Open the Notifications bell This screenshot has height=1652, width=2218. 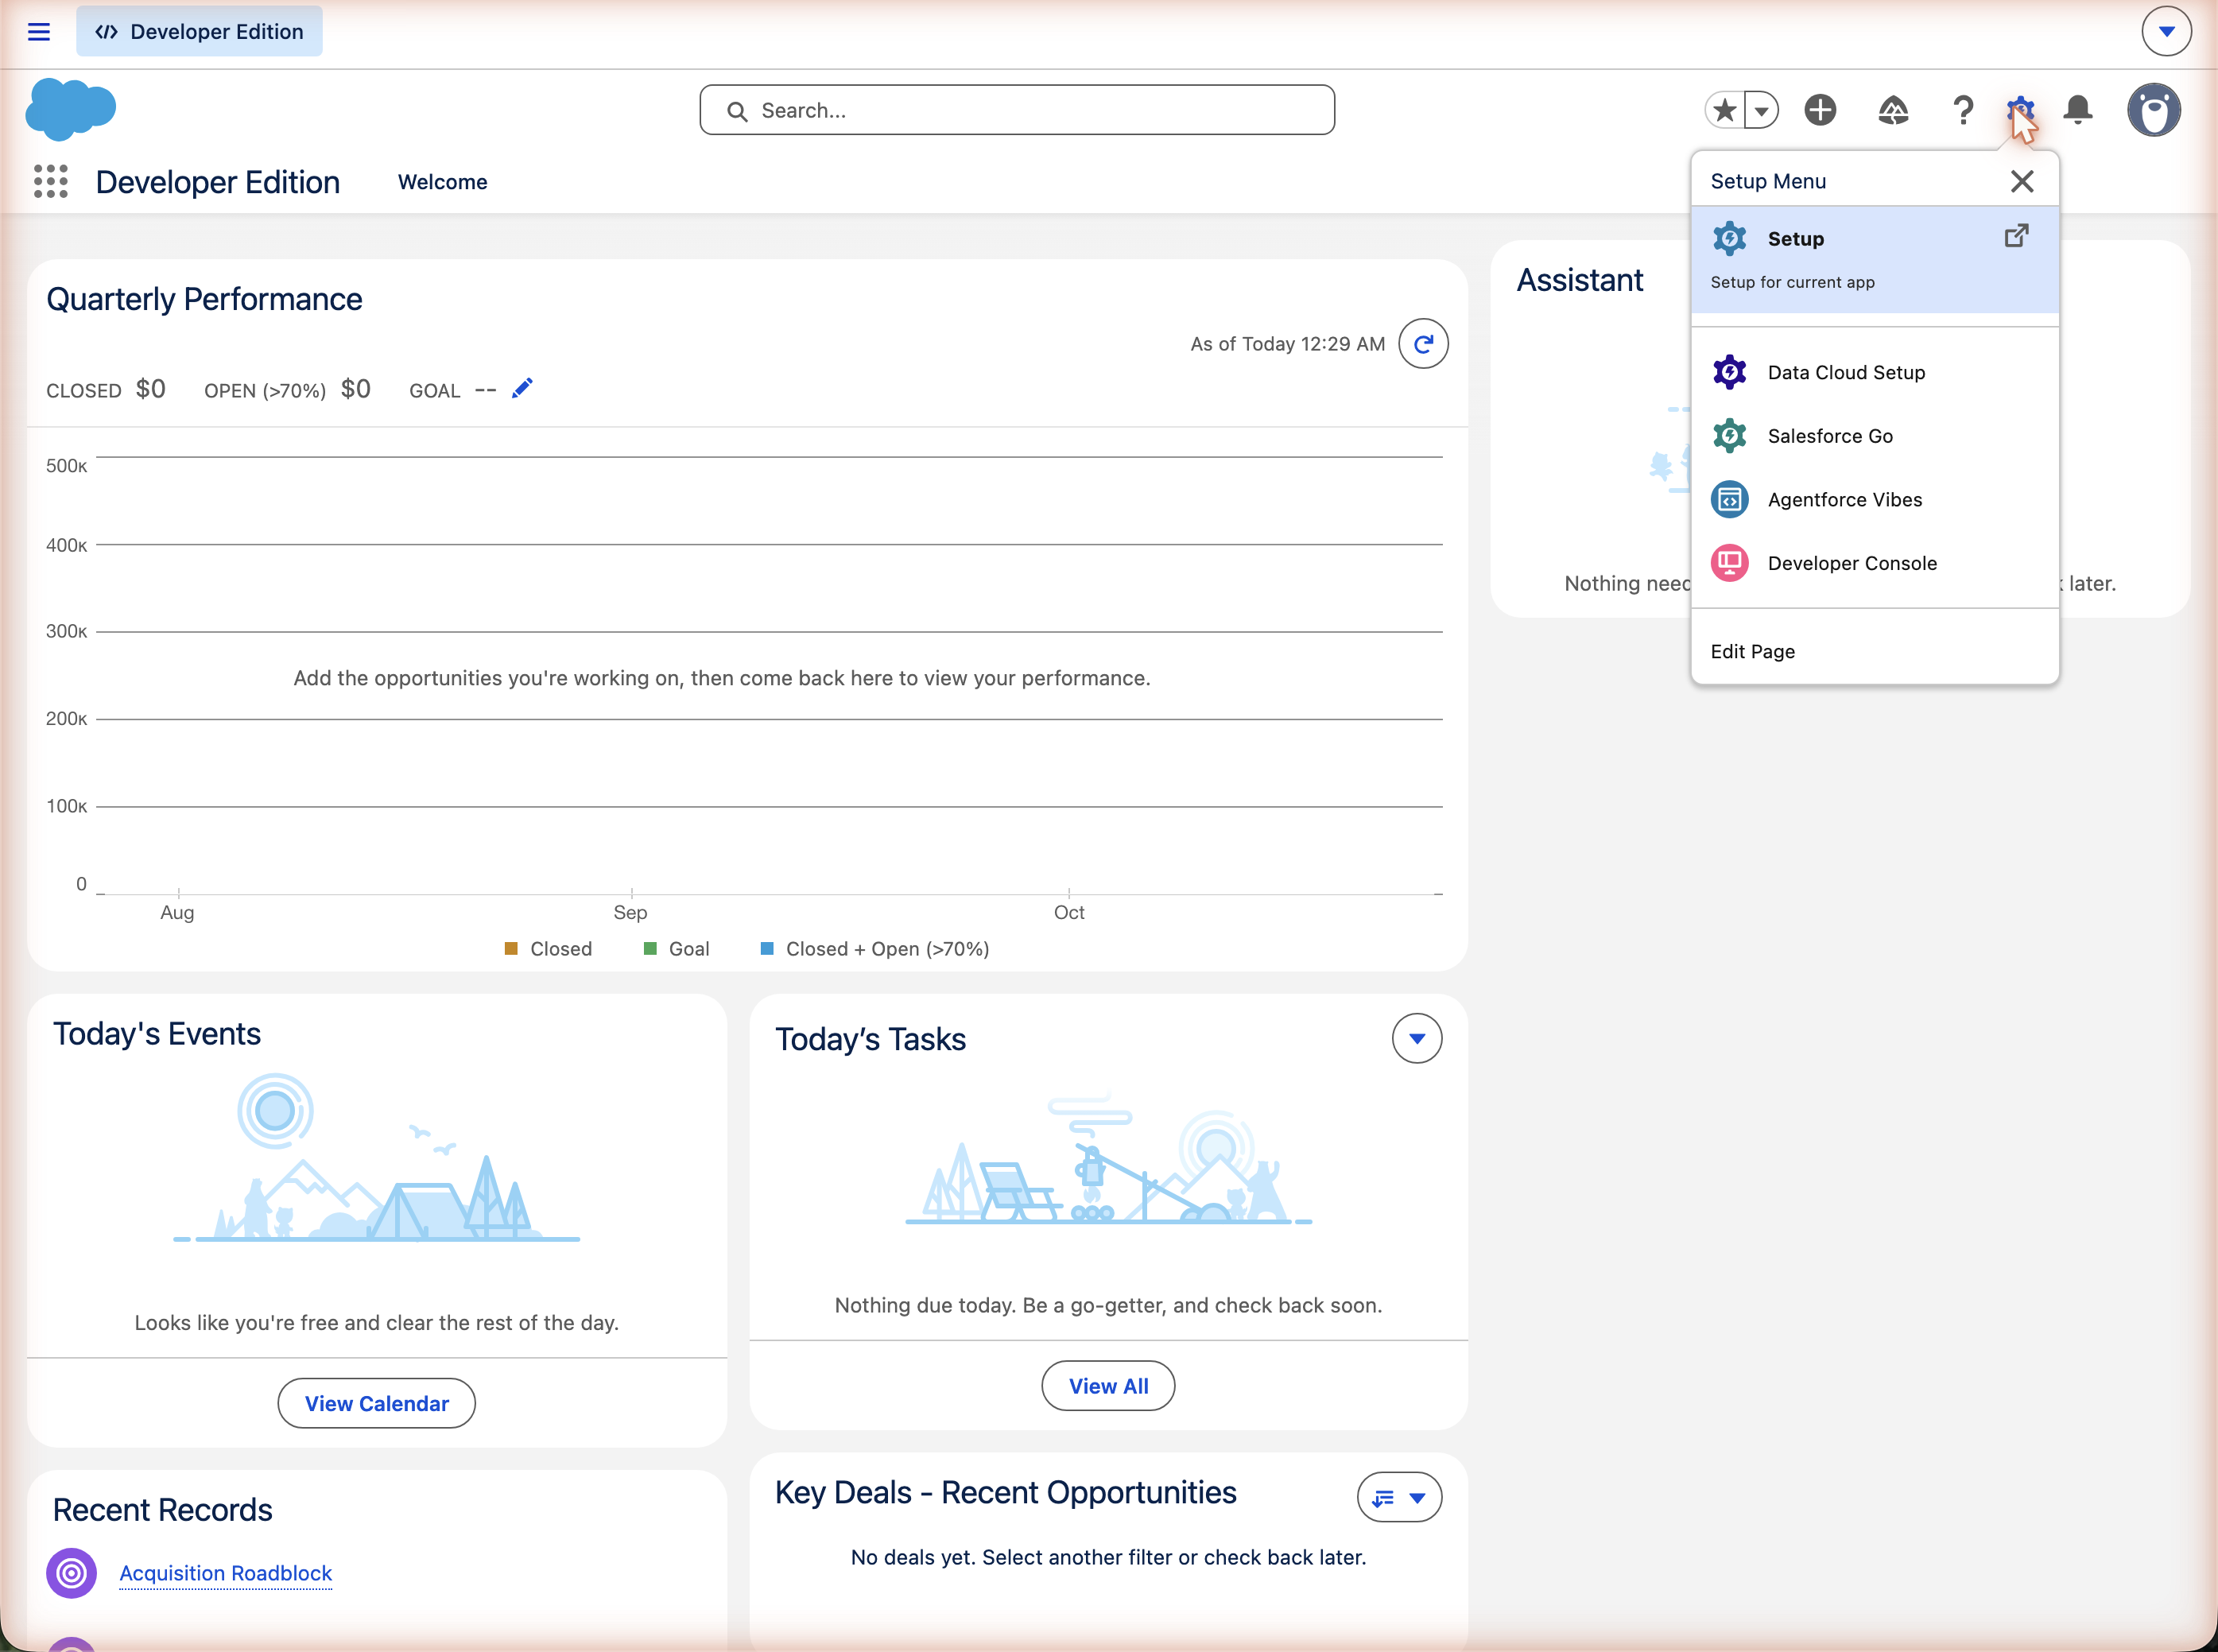pyautogui.click(x=2078, y=110)
